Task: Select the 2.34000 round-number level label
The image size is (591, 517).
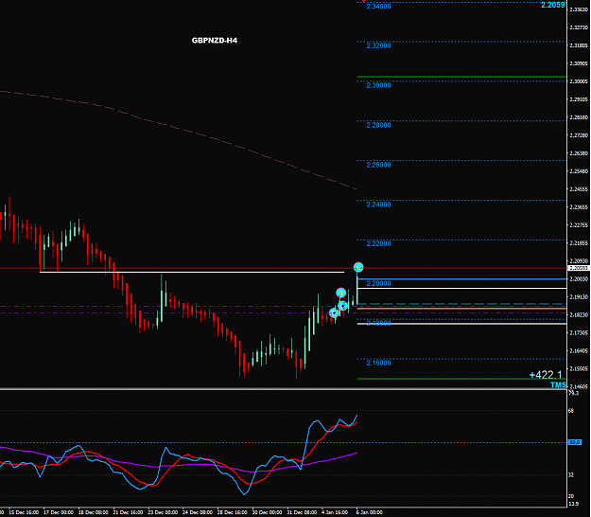Action: tap(378, 7)
